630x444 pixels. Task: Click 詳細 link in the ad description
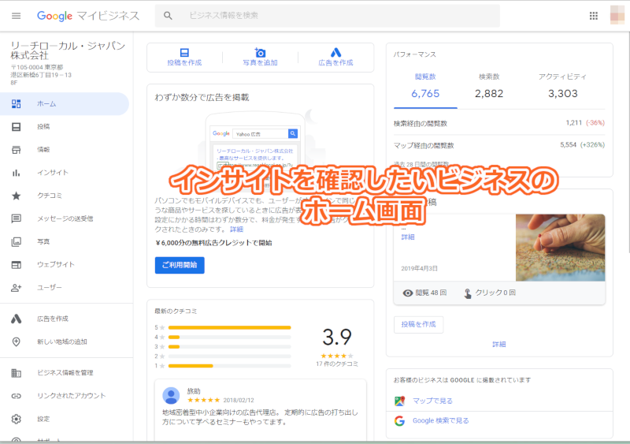coord(237,229)
